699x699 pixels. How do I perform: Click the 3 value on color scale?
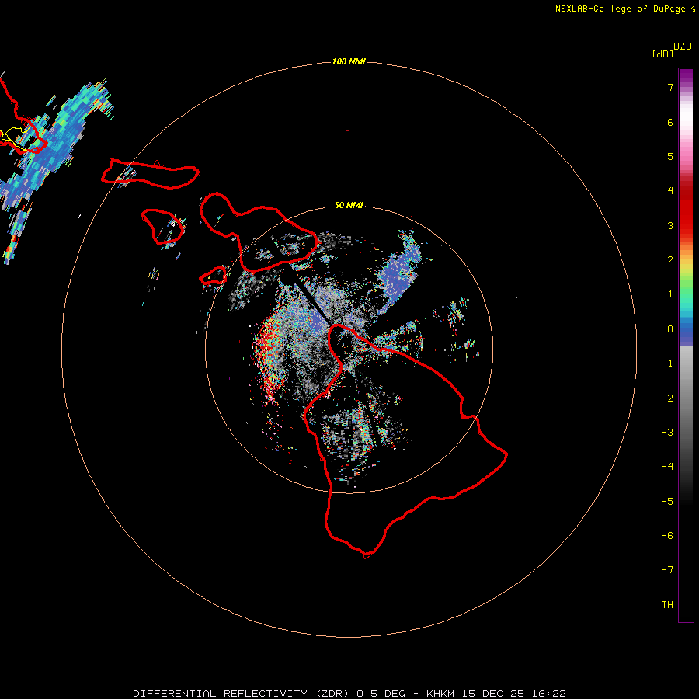pyautogui.click(x=670, y=225)
